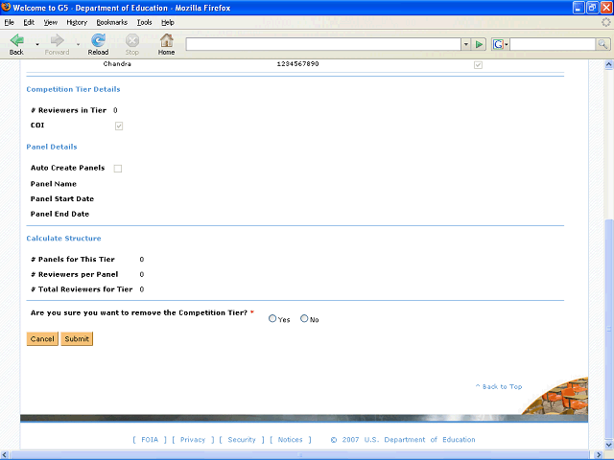Image resolution: width=614 pixels, height=460 pixels.
Task: Click the green Go arrow
Action: [479, 44]
